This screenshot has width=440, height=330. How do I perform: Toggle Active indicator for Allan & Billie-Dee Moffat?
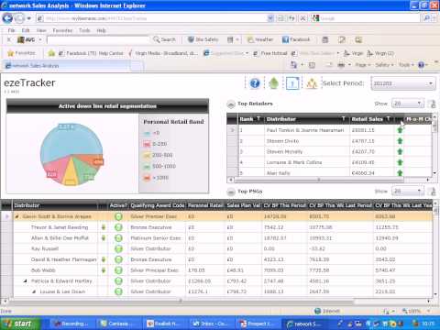(x=118, y=238)
